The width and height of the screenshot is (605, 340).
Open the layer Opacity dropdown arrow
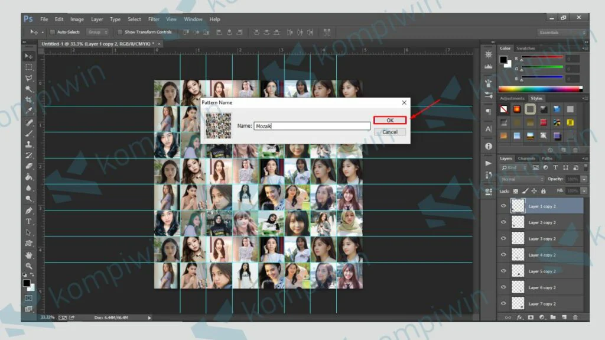tap(584, 179)
